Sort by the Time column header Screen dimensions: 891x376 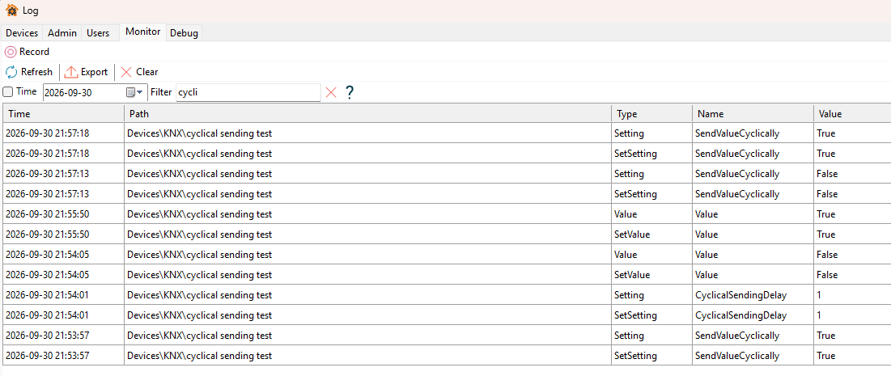tap(63, 113)
